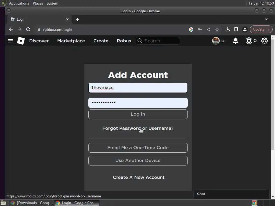275x206 pixels.
Task: Open the Chrome three-dot menu
Action: point(269,30)
